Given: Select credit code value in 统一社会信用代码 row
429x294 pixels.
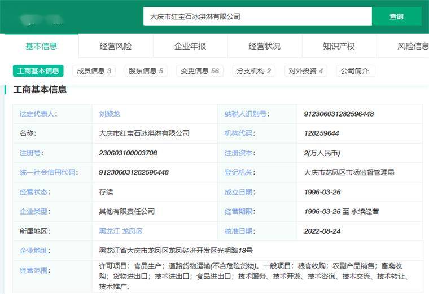Looking at the screenshot, I should 134,172.
